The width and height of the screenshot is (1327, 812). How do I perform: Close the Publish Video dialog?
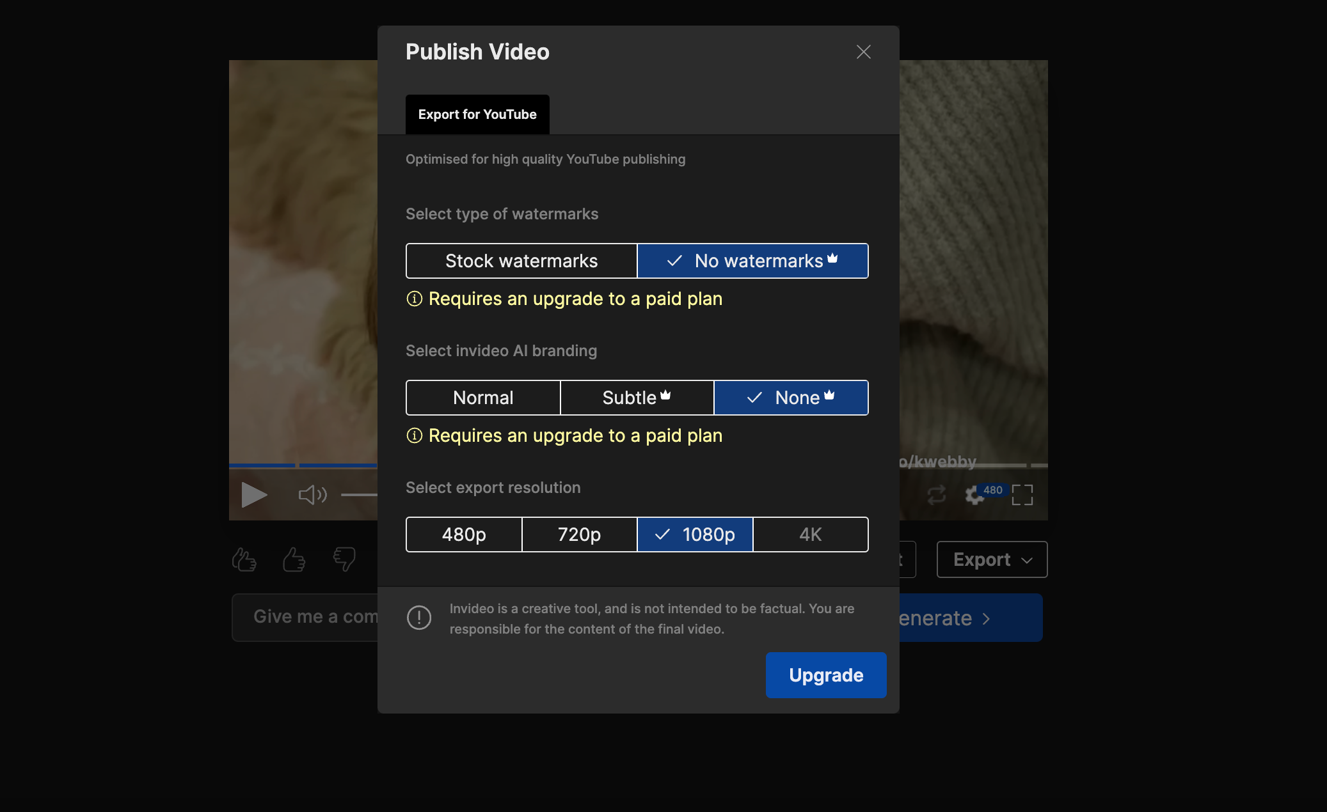(863, 52)
